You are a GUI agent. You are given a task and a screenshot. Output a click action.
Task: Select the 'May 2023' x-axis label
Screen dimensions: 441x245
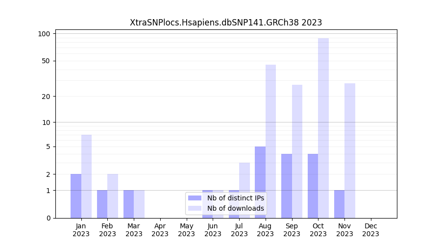point(186,230)
